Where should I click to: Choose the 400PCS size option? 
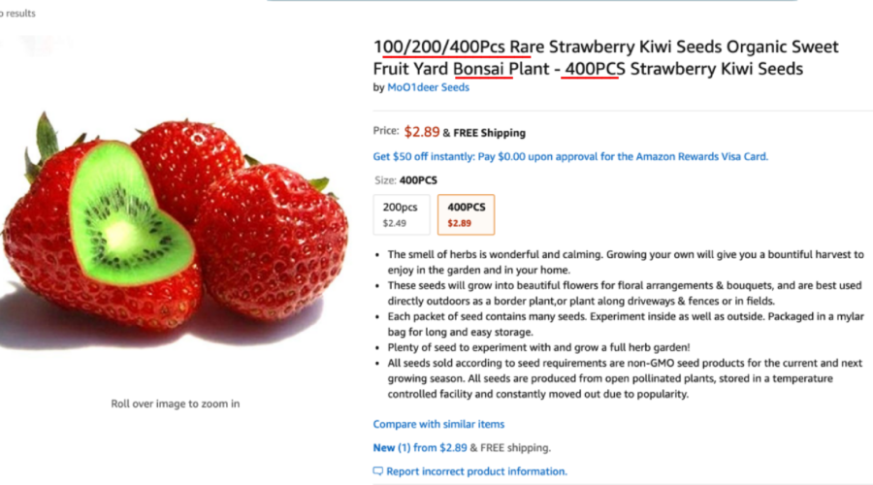[x=466, y=215]
